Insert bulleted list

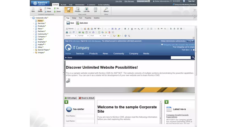coord(152,29)
